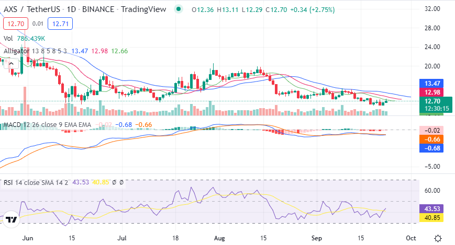
Task: Click the 60.00 RSI scale value
Action: pos(432,191)
